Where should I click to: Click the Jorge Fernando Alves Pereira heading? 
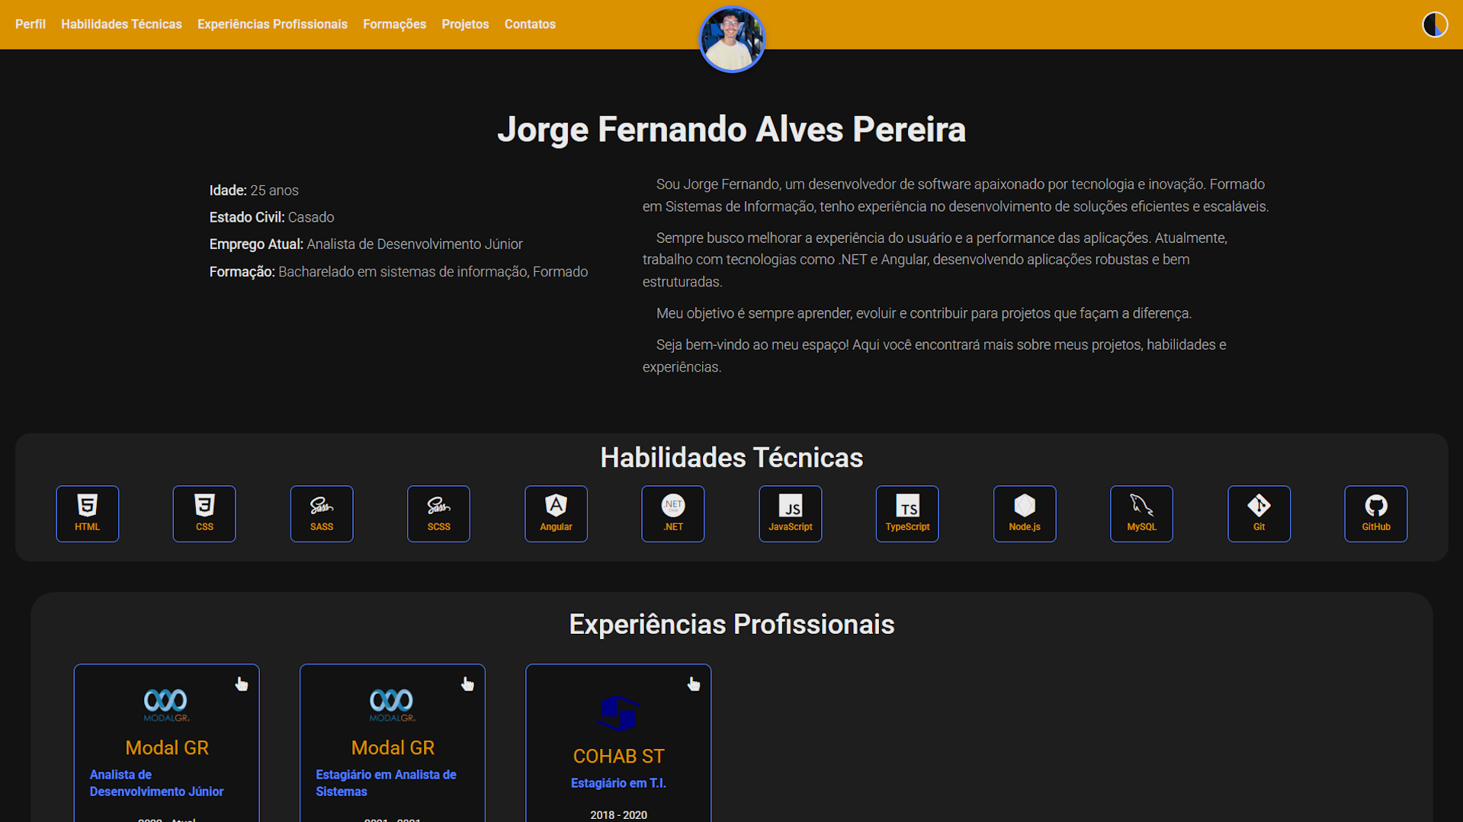(731, 130)
